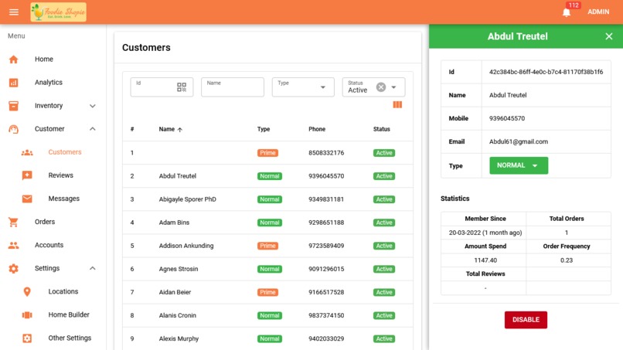Click the Customers group icon
The height and width of the screenshot is (350, 623).
pyautogui.click(x=27, y=152)
